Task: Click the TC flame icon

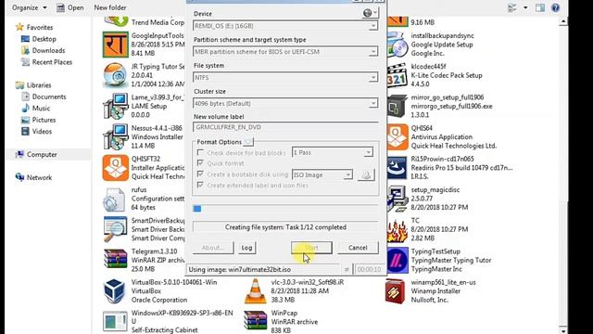Action: (397, 230)
